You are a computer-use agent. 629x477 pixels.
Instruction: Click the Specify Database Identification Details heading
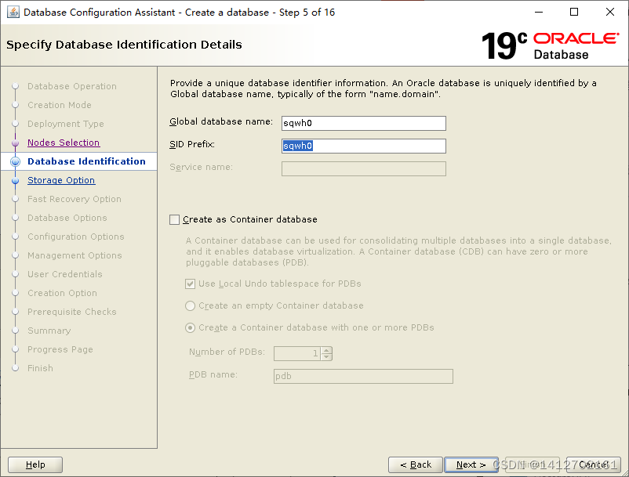(124, 45)
